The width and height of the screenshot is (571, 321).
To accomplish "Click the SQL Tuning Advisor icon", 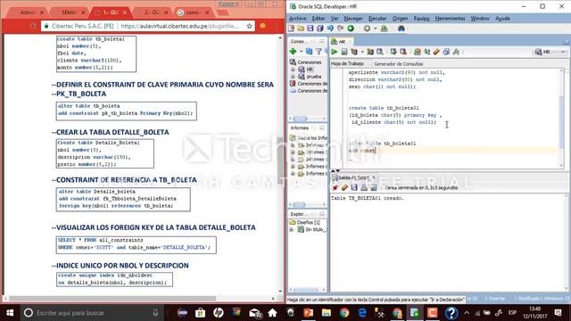I will pyautogui.click(x=380, y=52).
